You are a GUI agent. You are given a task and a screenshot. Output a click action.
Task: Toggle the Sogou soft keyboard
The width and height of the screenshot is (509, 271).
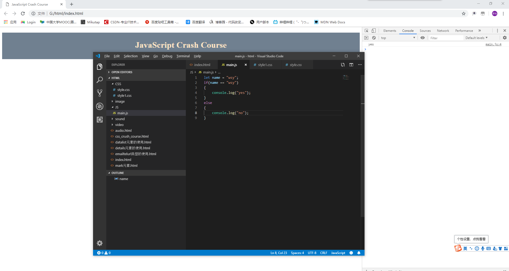pyautogui.click(x=489, y=248)
